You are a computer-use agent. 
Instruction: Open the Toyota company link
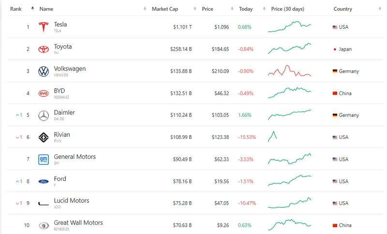coord(63,46)
